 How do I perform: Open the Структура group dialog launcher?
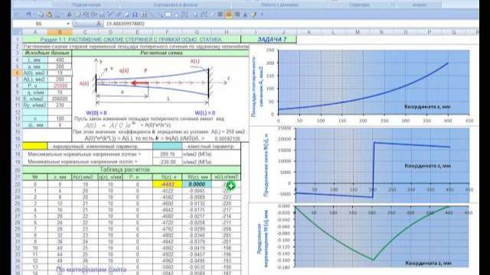[x=393, y=5]
